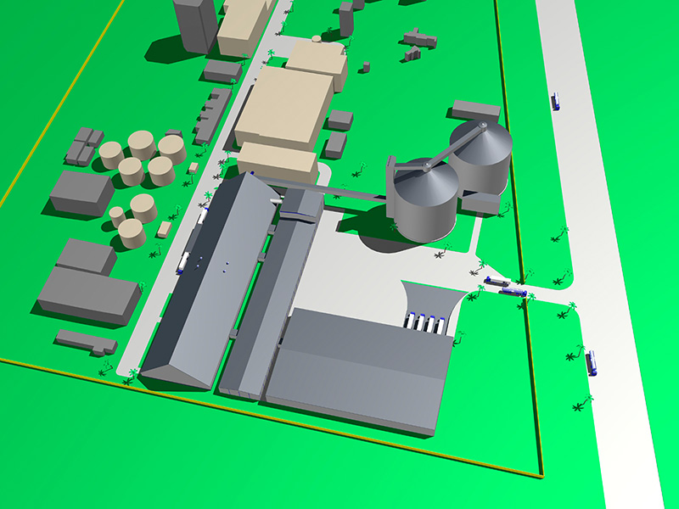Viewport: 679px width, 509px height.
Task: Select the truck on the road at lower right
Action: click(x=591, y=361)
